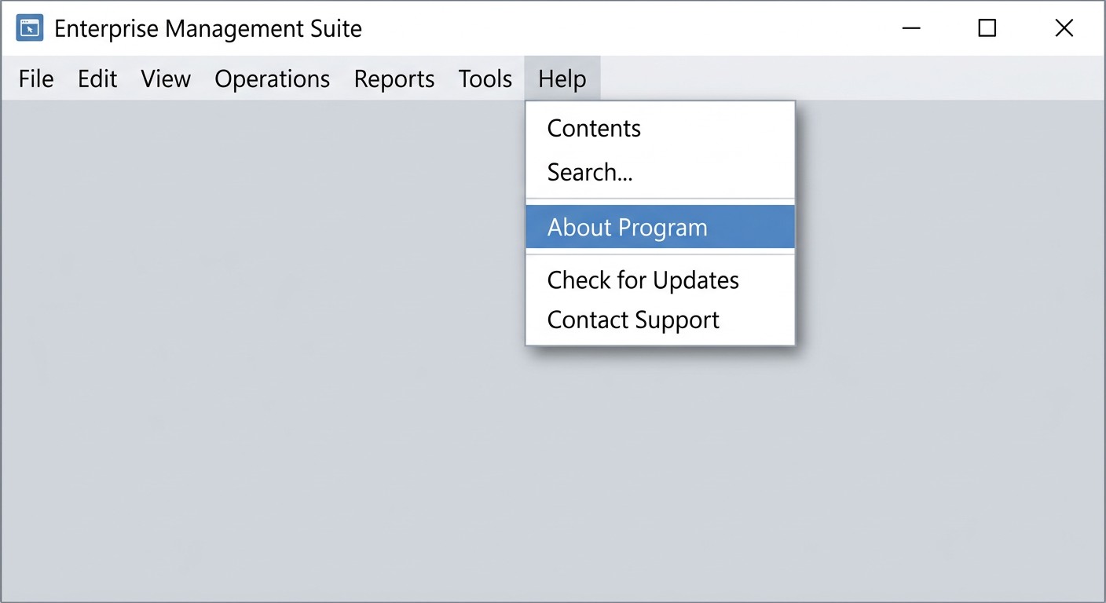Image resolution: width=1106 pixels, height=603 pixels.
Task: Close the Enterprise Management Suite window
Action: pos(1064,28)
